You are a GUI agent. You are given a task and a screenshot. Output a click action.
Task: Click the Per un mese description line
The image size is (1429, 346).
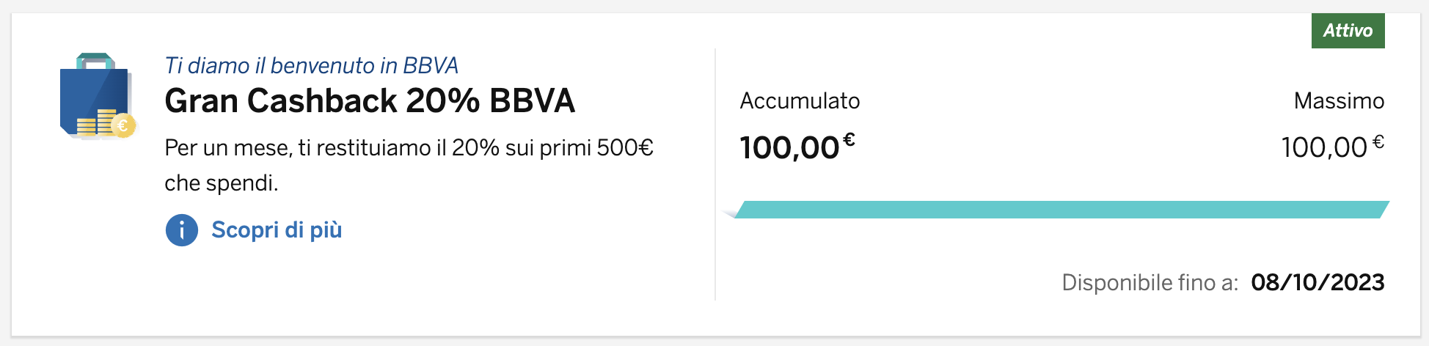click(x=409, y=148)
